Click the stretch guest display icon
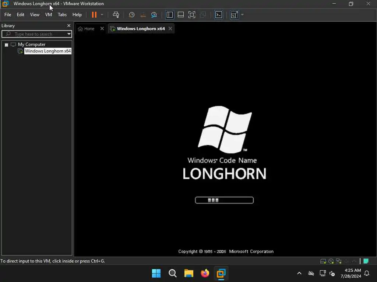This screenshot has height=282, width=377. [x=234, y=15]
